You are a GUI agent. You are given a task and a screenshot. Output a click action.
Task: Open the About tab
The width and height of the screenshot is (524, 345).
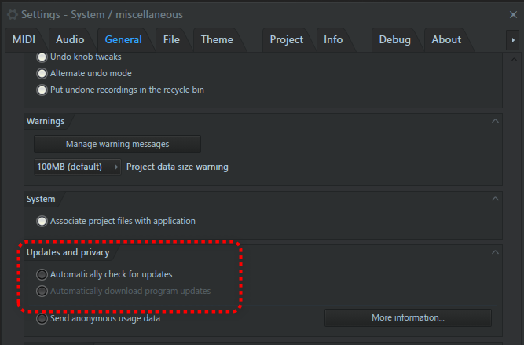pos(446,39)
